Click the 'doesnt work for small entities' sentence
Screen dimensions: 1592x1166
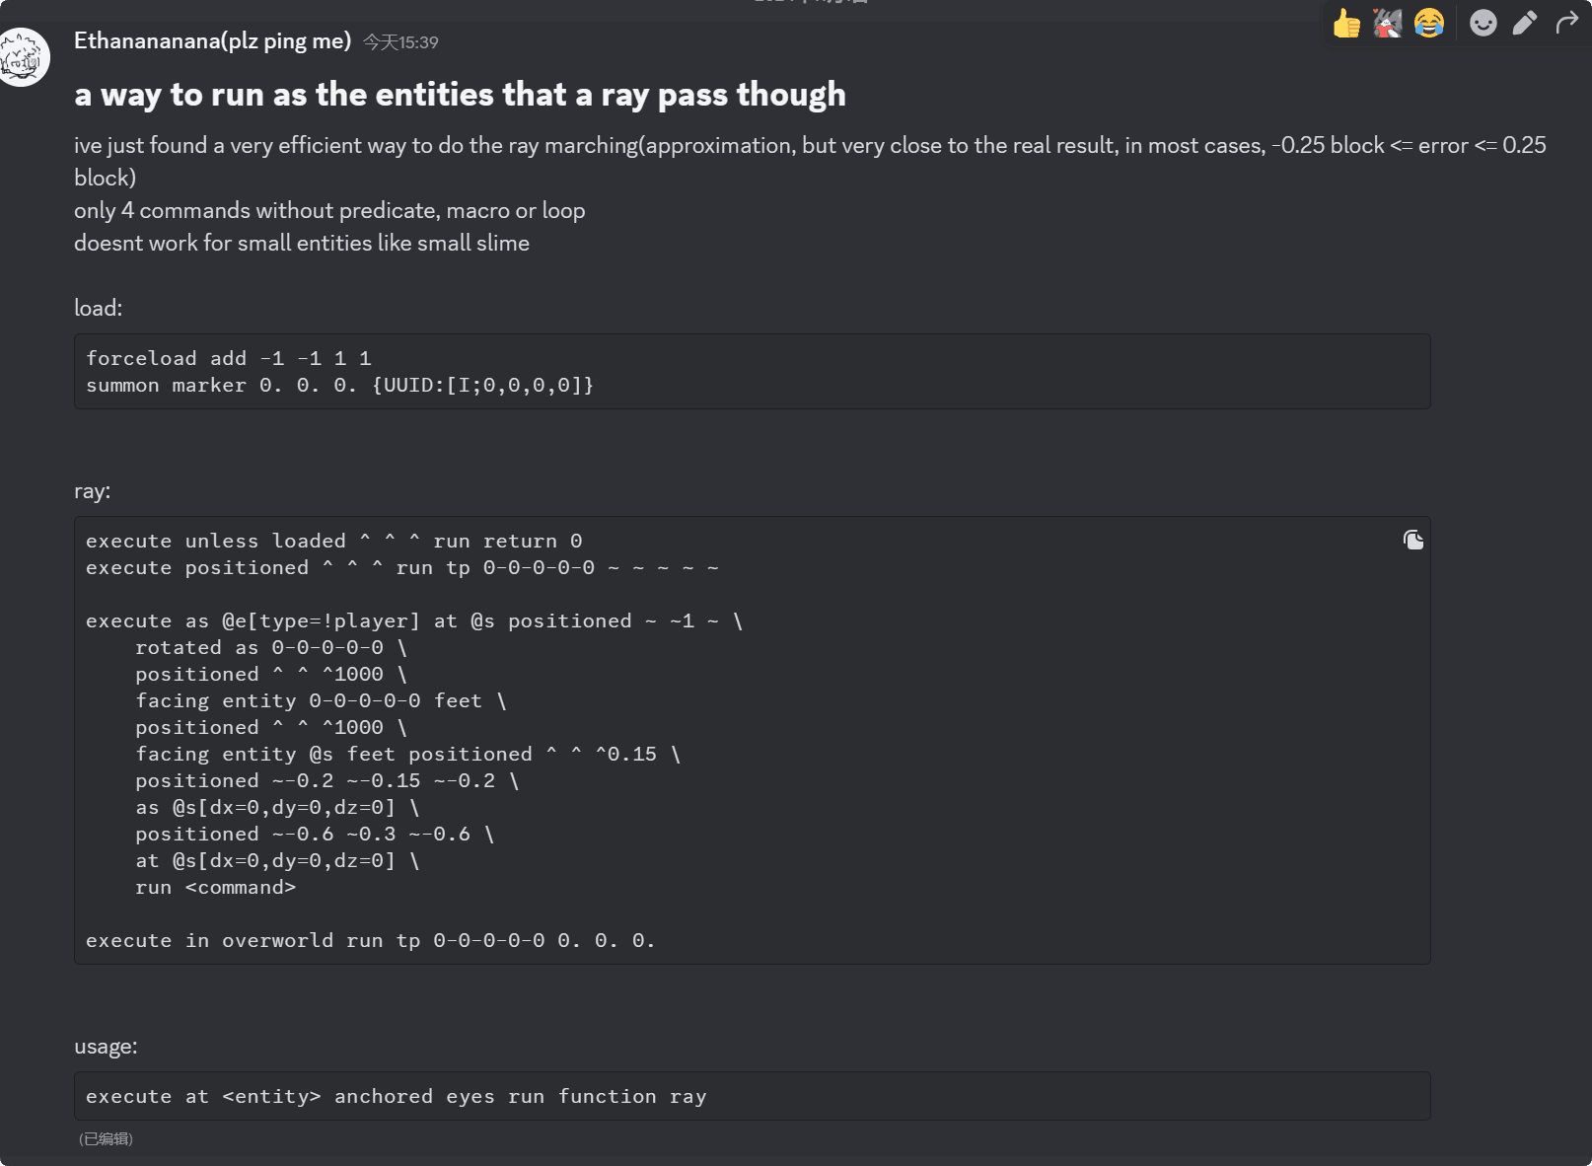tap(302, 243)
